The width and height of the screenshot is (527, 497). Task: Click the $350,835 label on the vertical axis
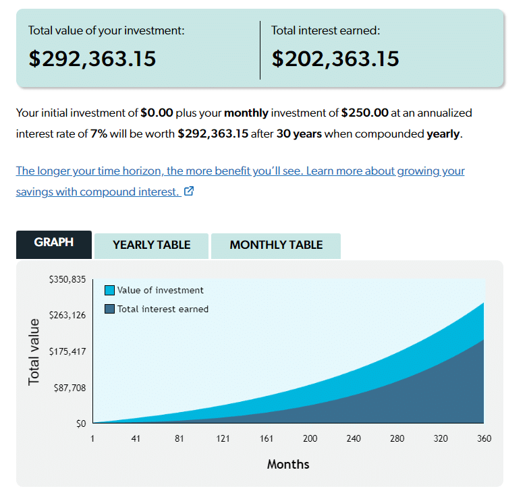coord(67,279)
